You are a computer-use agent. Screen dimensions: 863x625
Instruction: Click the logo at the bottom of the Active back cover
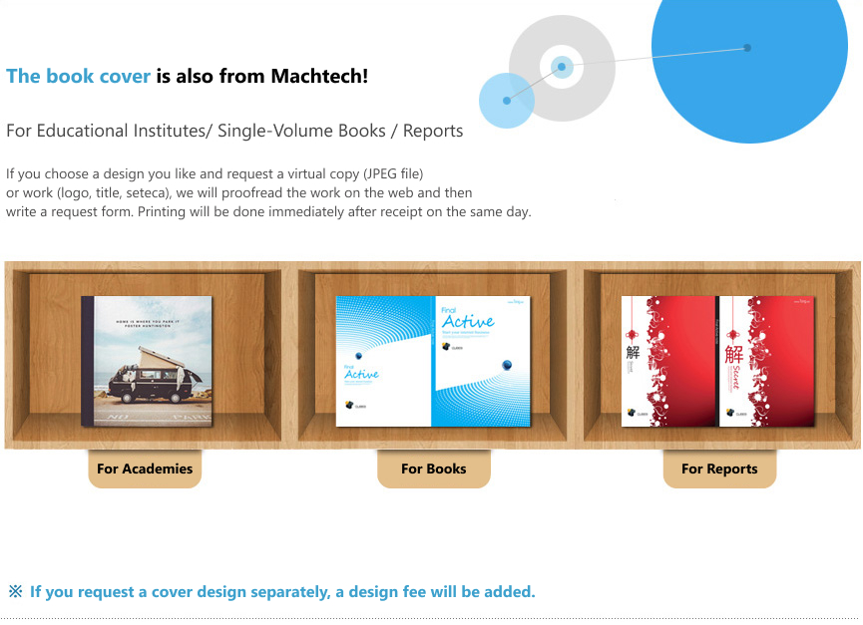[x=355, y=405]
